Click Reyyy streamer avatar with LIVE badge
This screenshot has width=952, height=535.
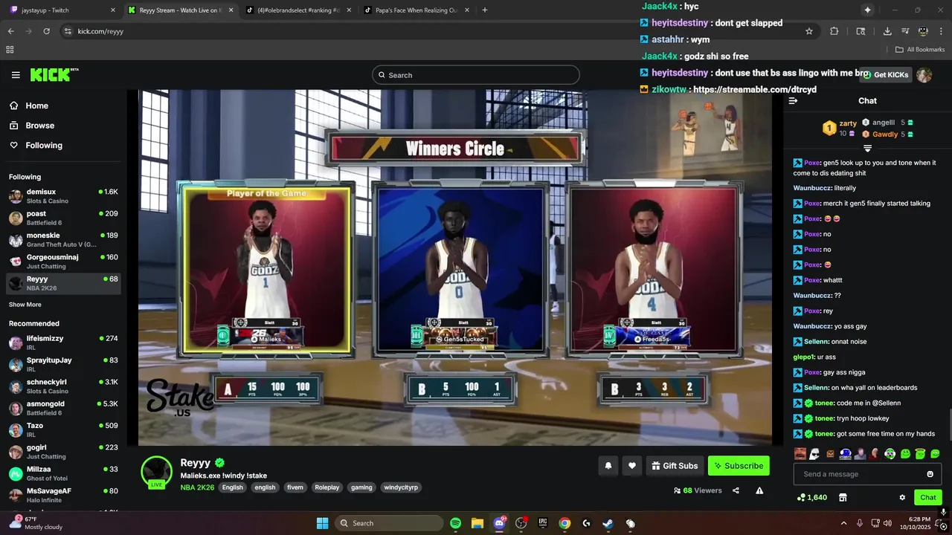[157, 473]
